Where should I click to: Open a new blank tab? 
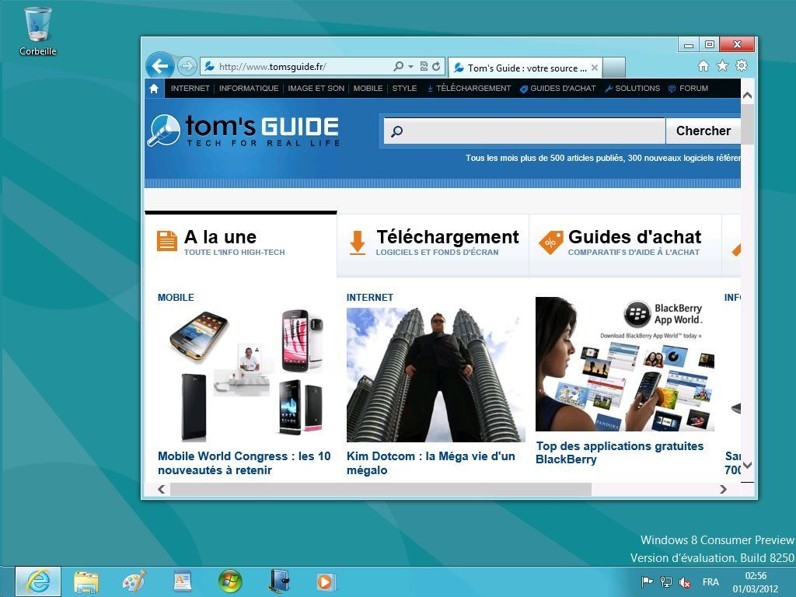click(x=614, y=68)
